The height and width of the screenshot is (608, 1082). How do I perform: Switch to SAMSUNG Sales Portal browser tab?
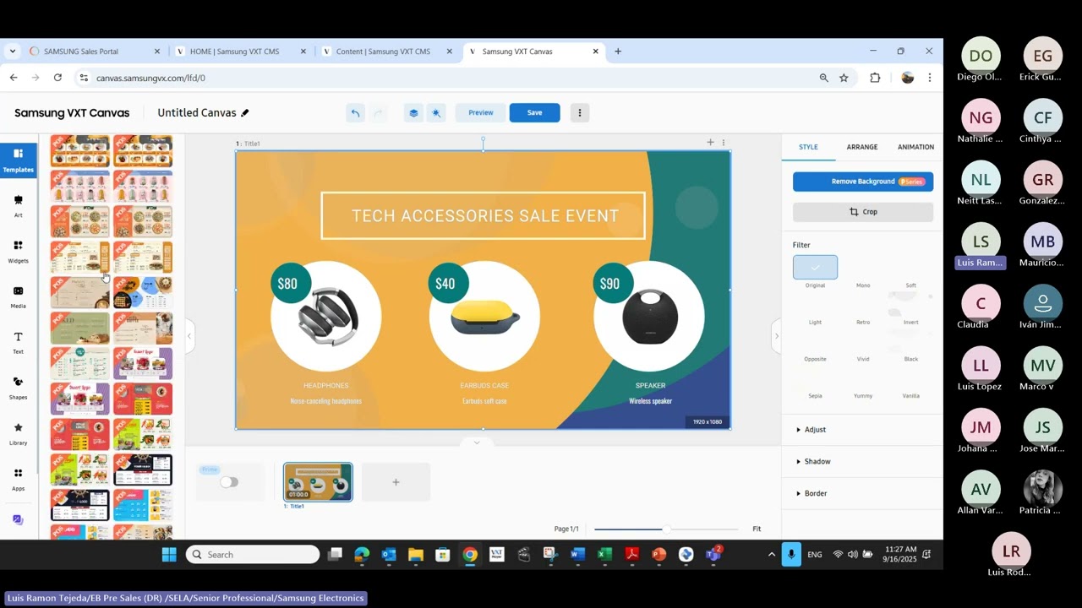[93, 52]
